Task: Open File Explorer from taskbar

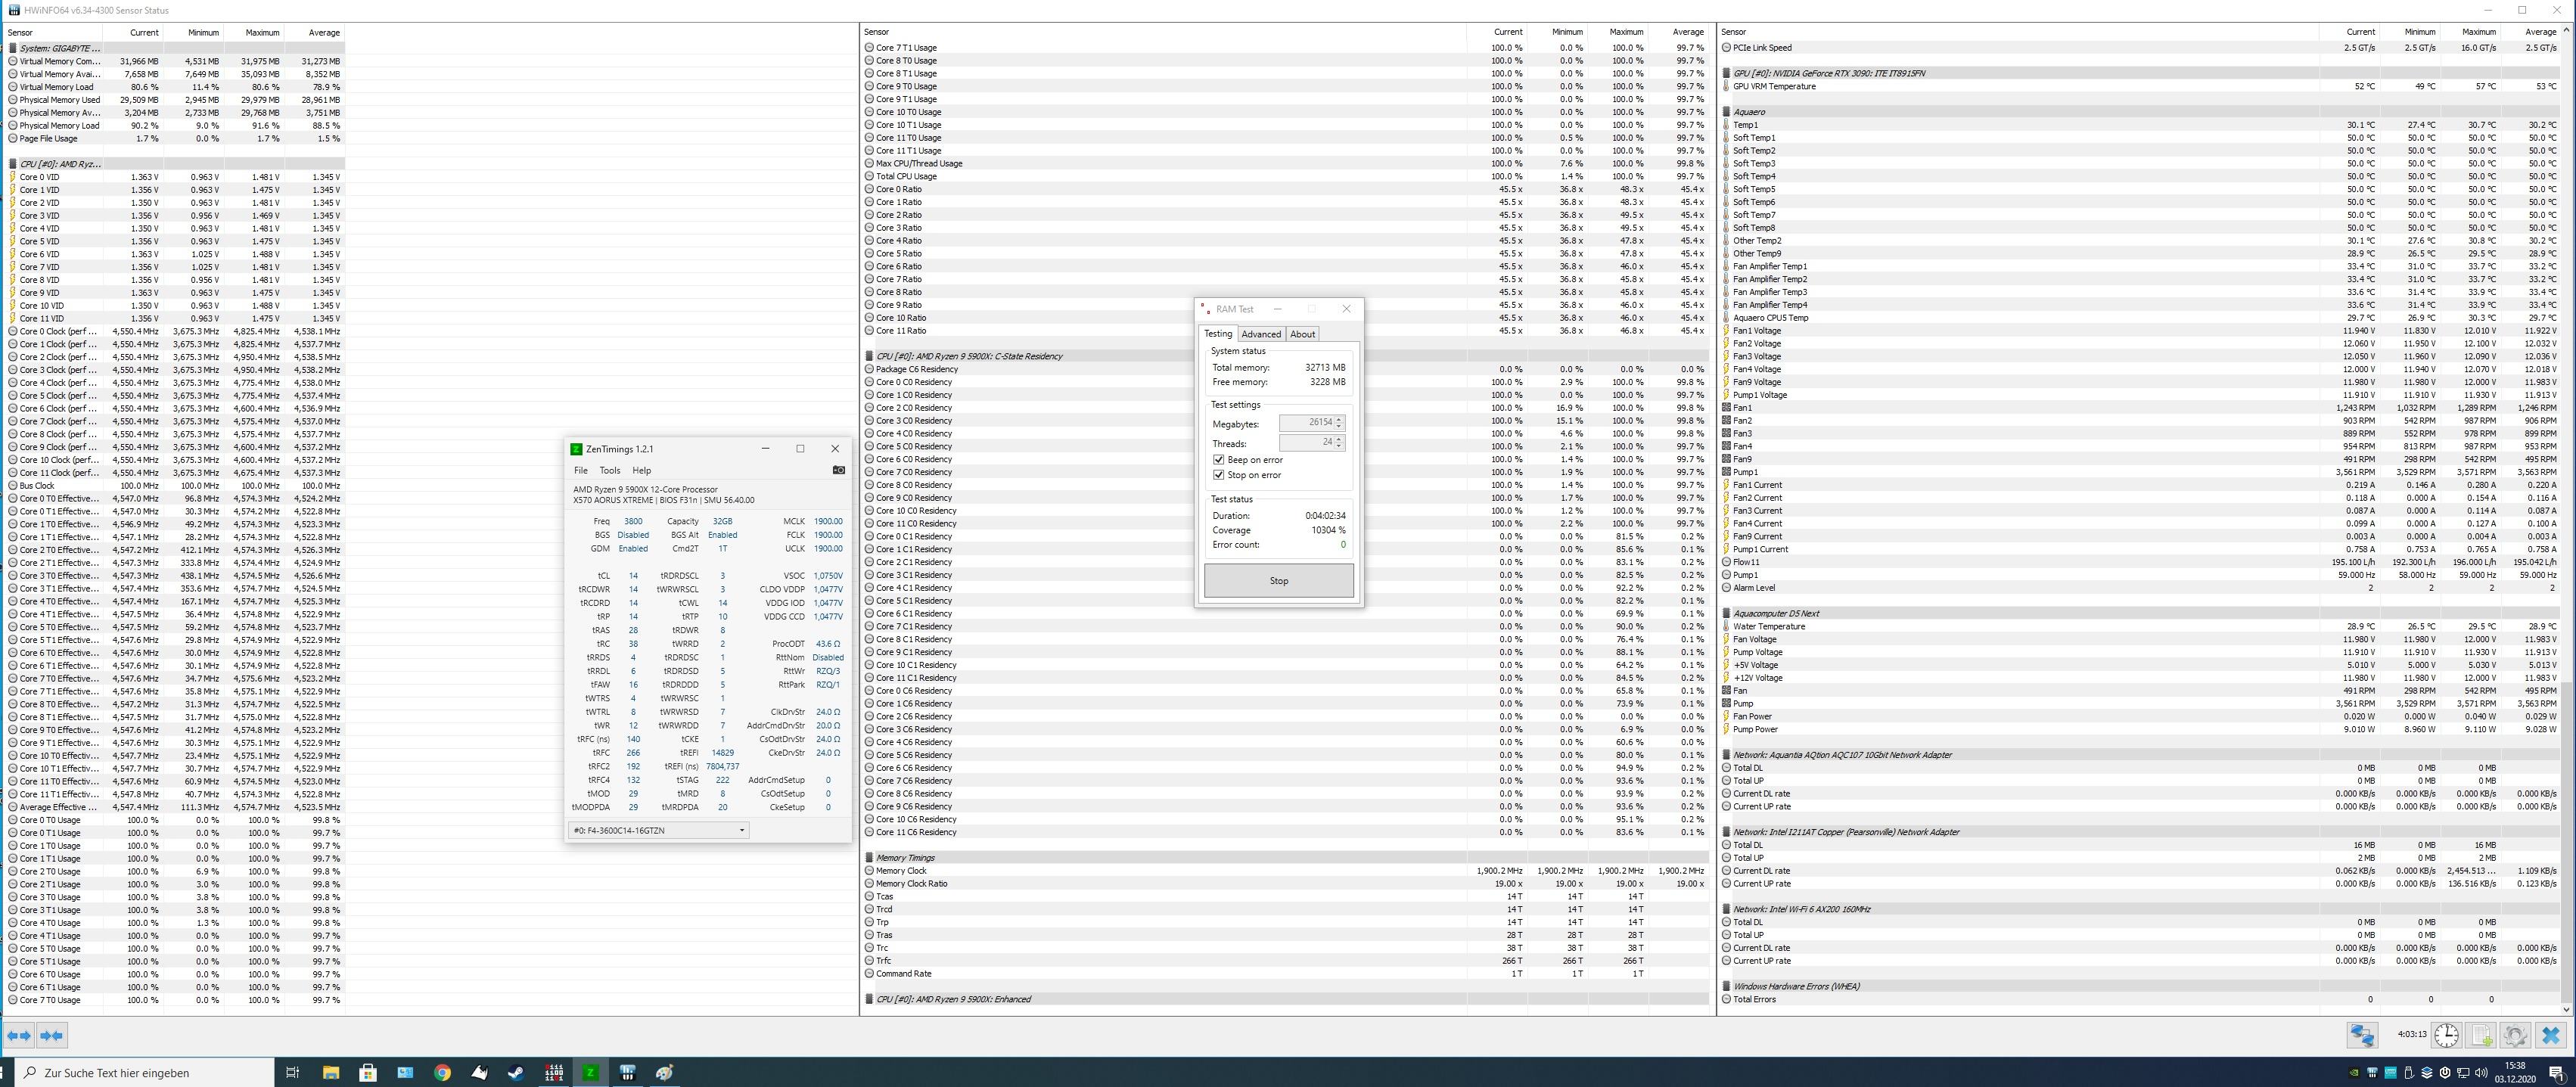Action: point(331,1072)
